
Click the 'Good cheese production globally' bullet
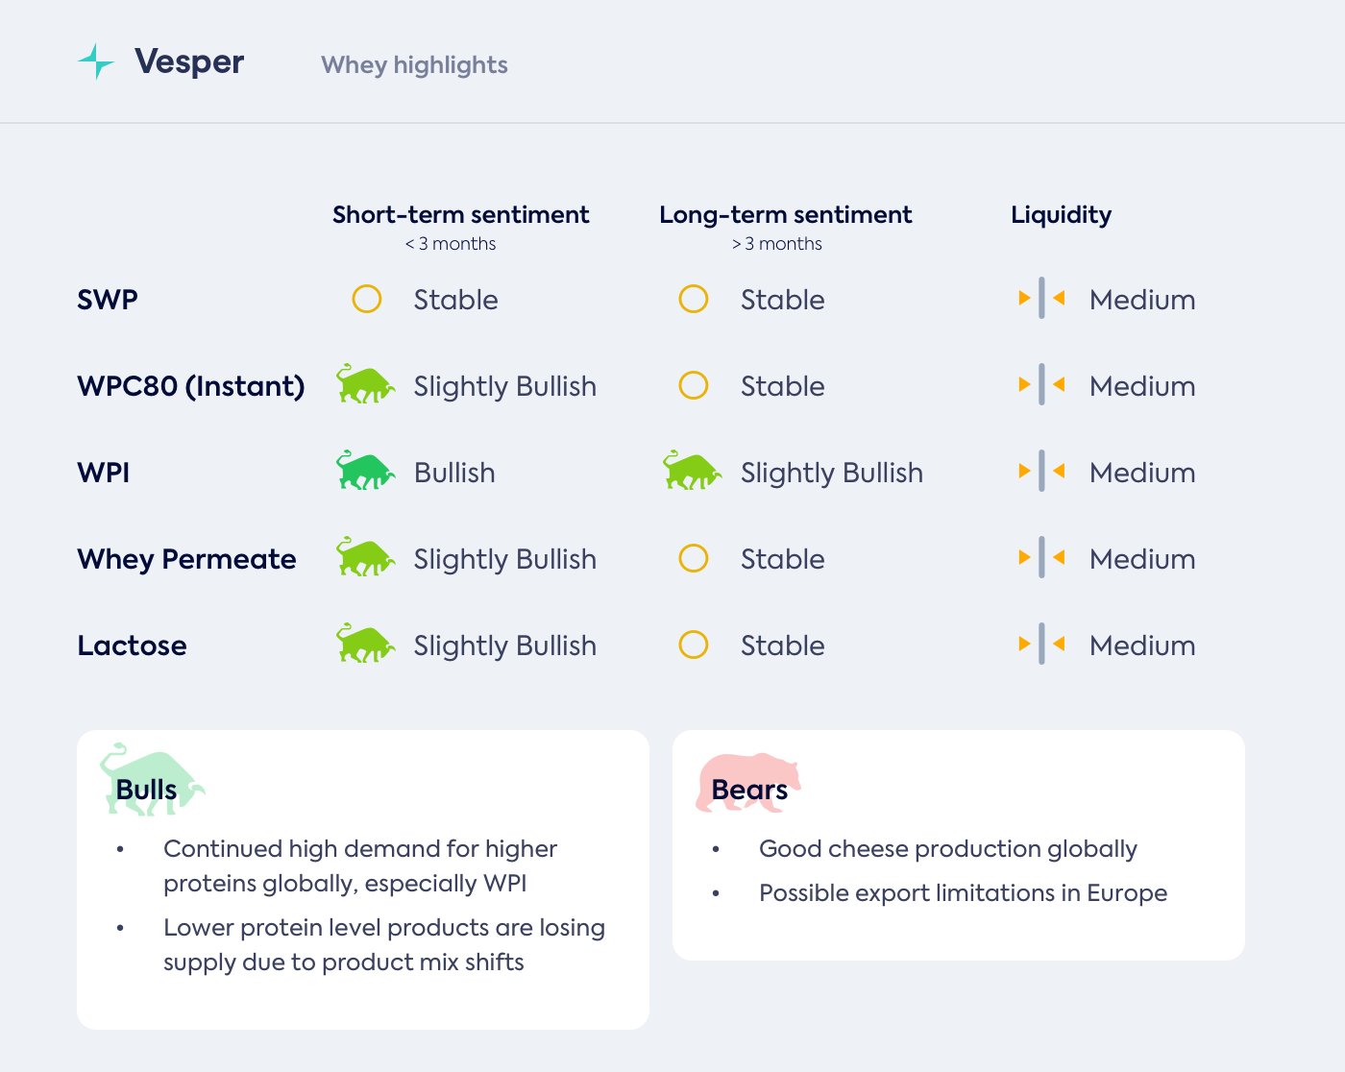[x=947, y=848]
